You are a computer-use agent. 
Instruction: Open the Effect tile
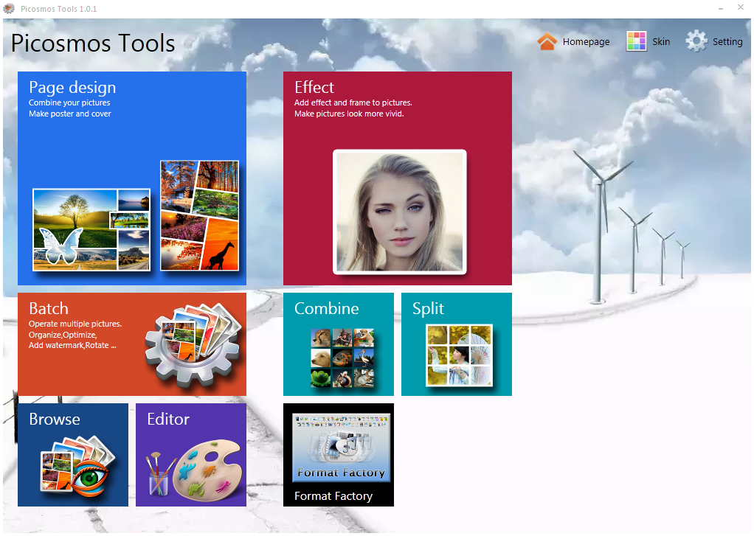click(397, 178)
